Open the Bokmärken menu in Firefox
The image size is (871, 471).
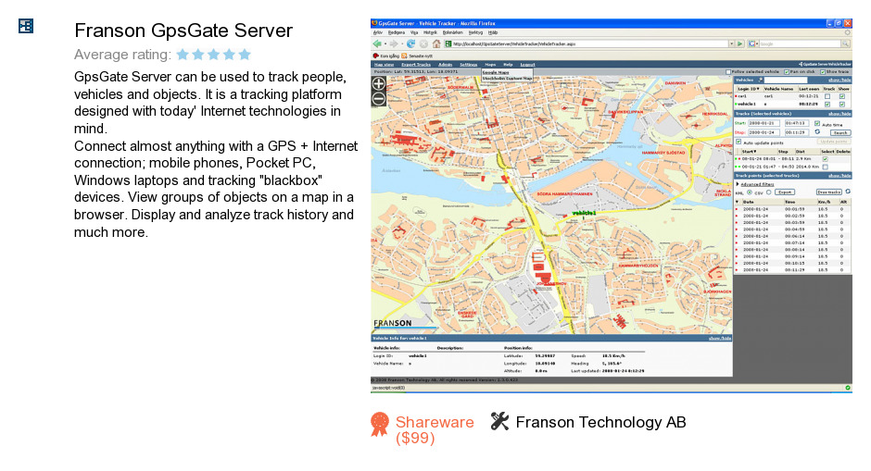click(453, 32)
